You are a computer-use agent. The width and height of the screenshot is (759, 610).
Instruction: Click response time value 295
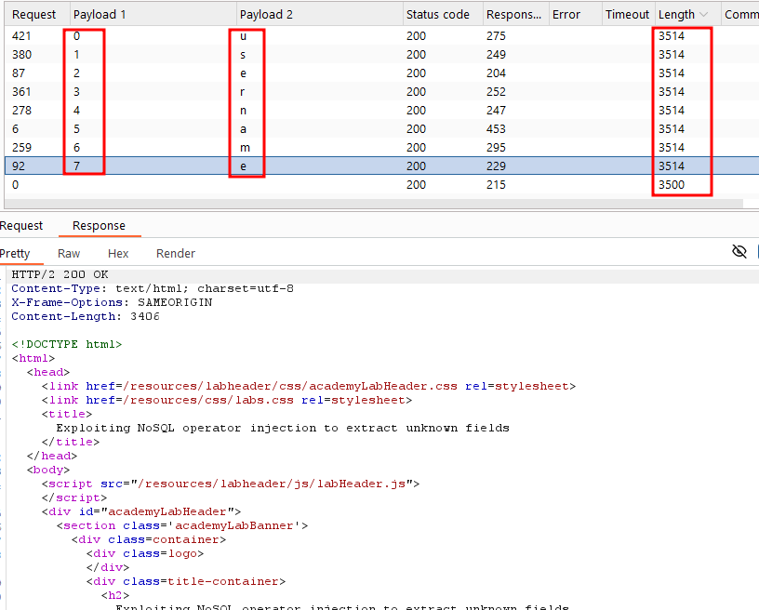click(x=496, y=148)
